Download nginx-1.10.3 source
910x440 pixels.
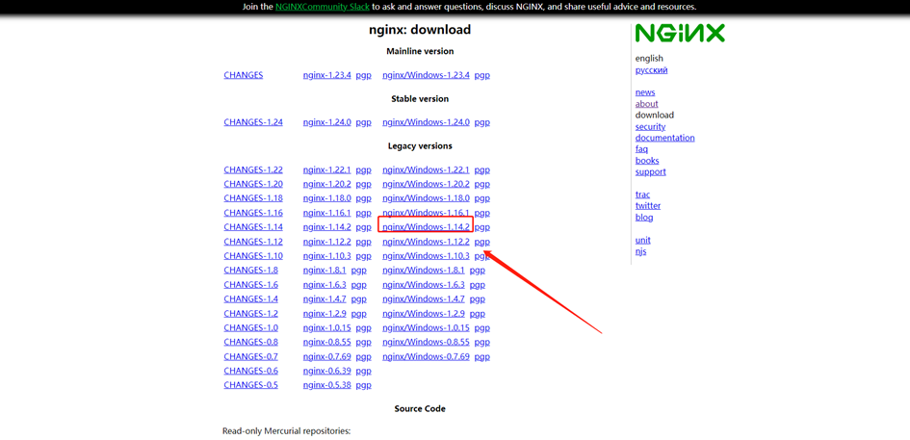click(326, 256)
